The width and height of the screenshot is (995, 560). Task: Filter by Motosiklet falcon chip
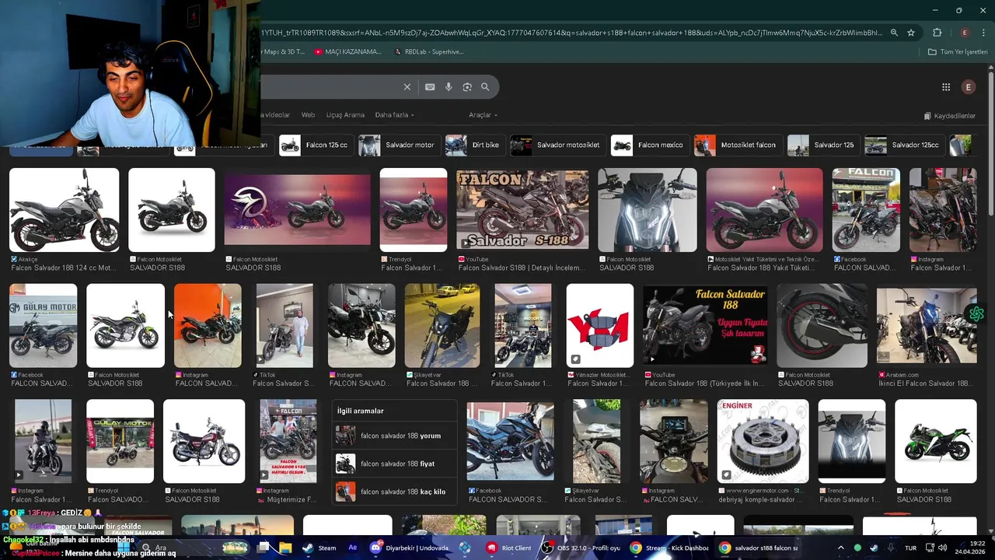tap(738, 145)
